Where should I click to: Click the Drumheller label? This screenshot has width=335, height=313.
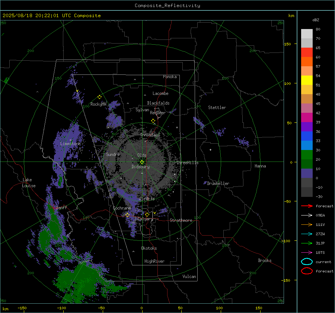(218, 183)
